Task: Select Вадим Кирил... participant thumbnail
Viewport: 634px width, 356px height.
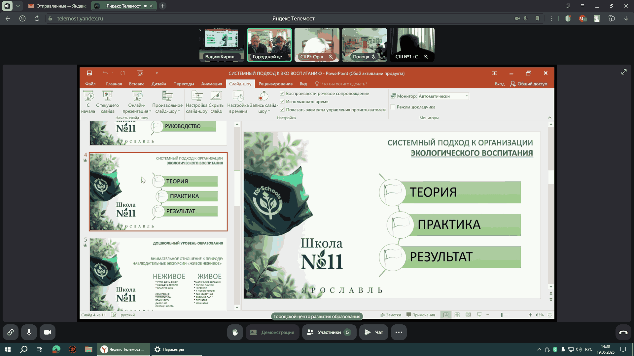Action: pyautogui.click(x=222, y=45)
